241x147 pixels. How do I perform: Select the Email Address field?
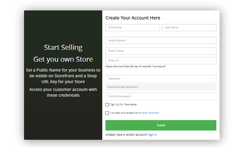click(161, 41)
